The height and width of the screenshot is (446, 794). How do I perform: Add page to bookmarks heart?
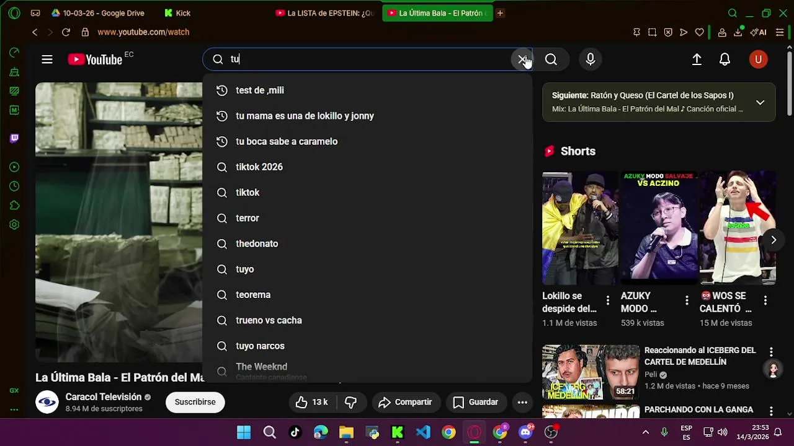(x=700, y=32)
